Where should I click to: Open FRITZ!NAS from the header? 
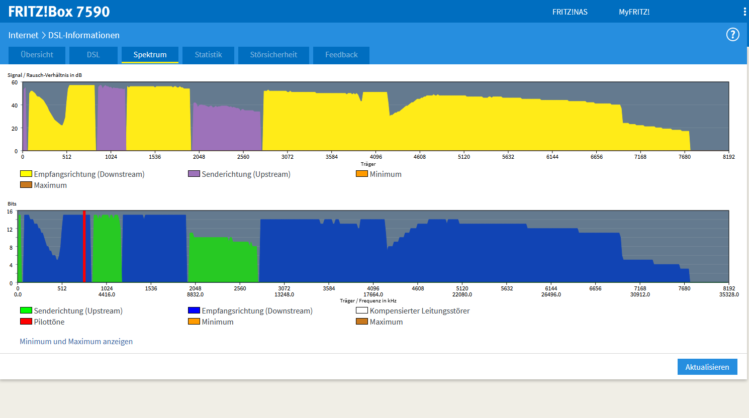coord(570,12)
